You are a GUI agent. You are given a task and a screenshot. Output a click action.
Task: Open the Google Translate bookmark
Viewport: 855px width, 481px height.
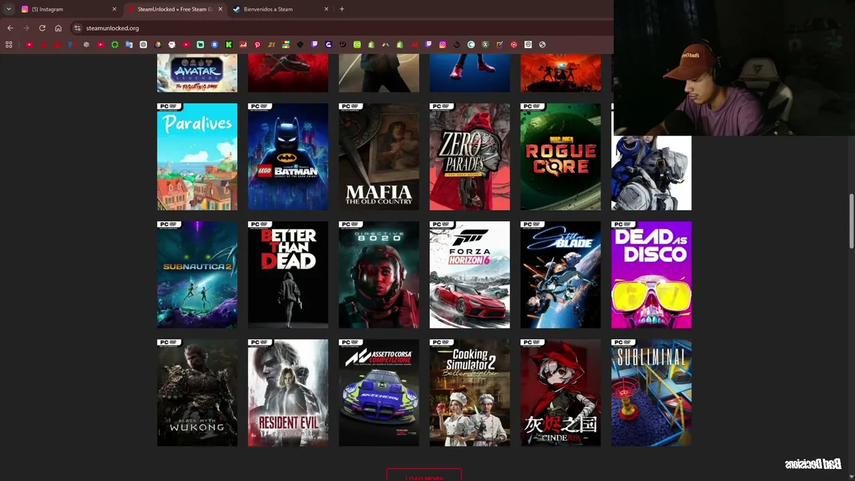pos(129,45)
